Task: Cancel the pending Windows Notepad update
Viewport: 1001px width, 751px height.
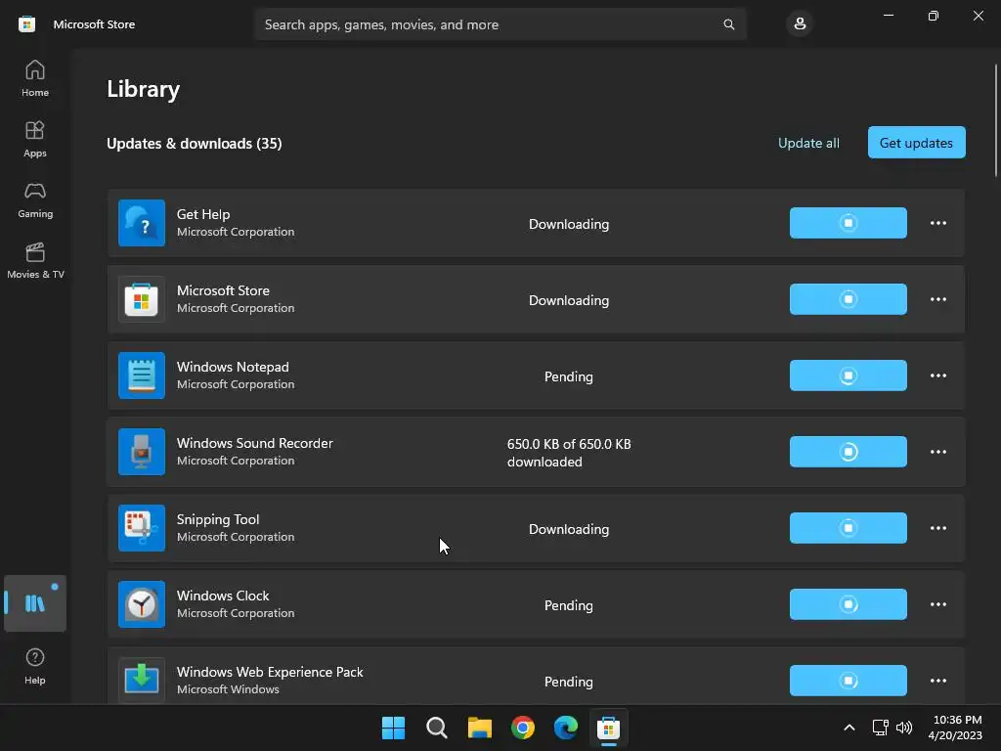Action: (x=848, y=375)
